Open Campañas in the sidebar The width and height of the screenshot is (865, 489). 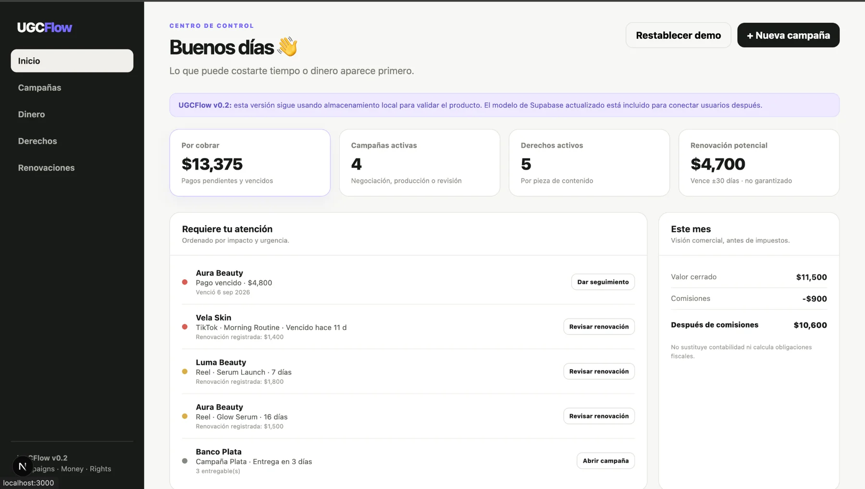tap(72, 87)
